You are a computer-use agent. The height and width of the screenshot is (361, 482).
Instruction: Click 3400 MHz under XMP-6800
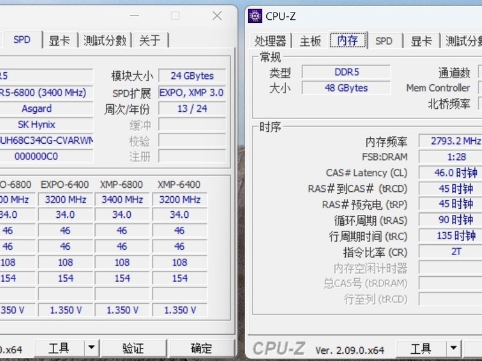122,200
